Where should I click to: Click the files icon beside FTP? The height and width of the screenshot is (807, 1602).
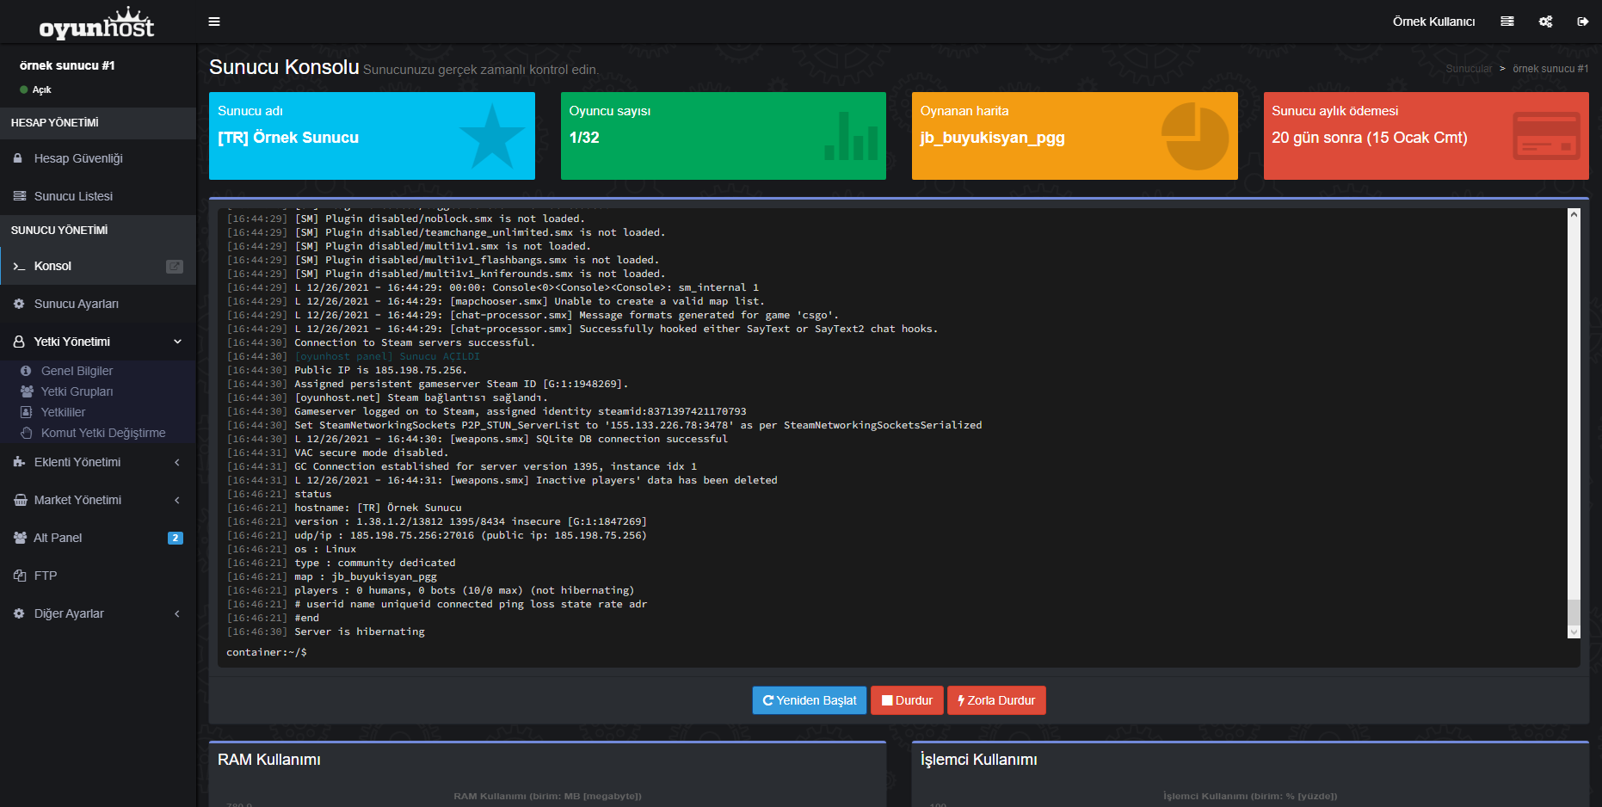pyautogui.click(x=19, y=576)
